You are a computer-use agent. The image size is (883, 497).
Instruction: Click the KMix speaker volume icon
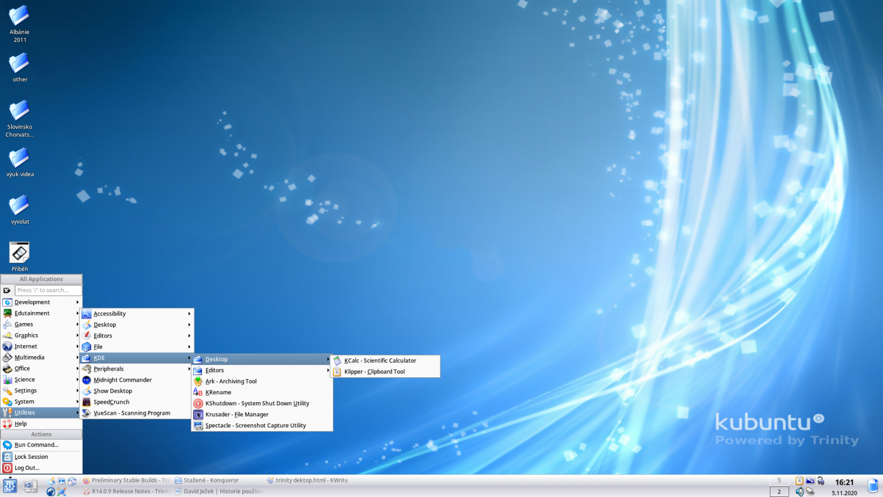coord(799,490)
